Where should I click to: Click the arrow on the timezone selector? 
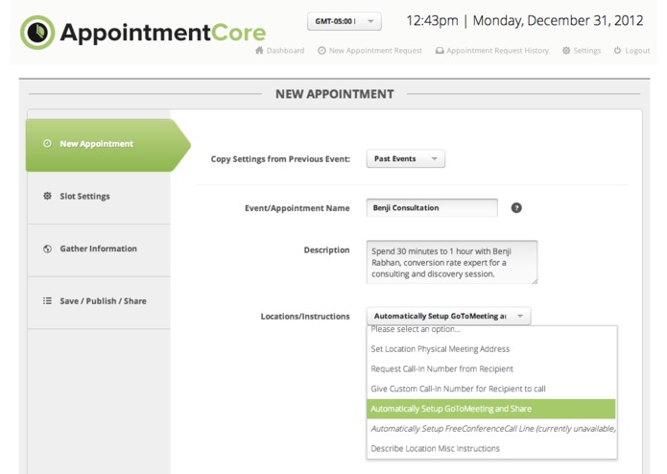point(370,21)
